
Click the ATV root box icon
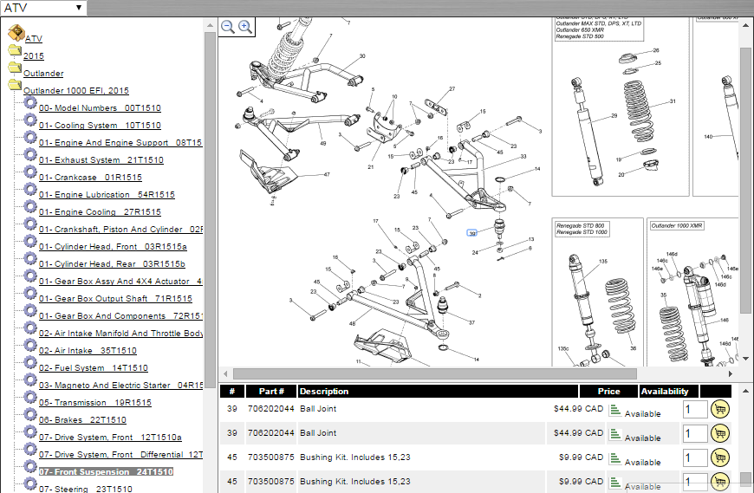pos(16,33)
